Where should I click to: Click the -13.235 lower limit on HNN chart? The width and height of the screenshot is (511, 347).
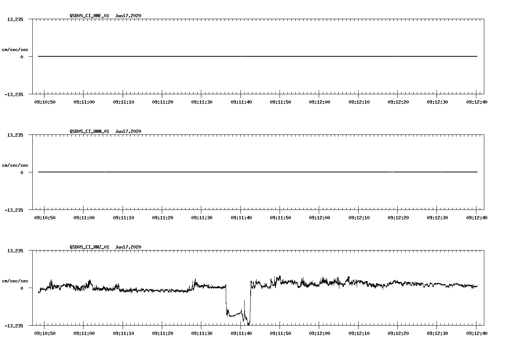click(14, 210)
